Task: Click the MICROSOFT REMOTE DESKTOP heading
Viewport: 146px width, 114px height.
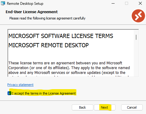Action: (x=48, y=45)
